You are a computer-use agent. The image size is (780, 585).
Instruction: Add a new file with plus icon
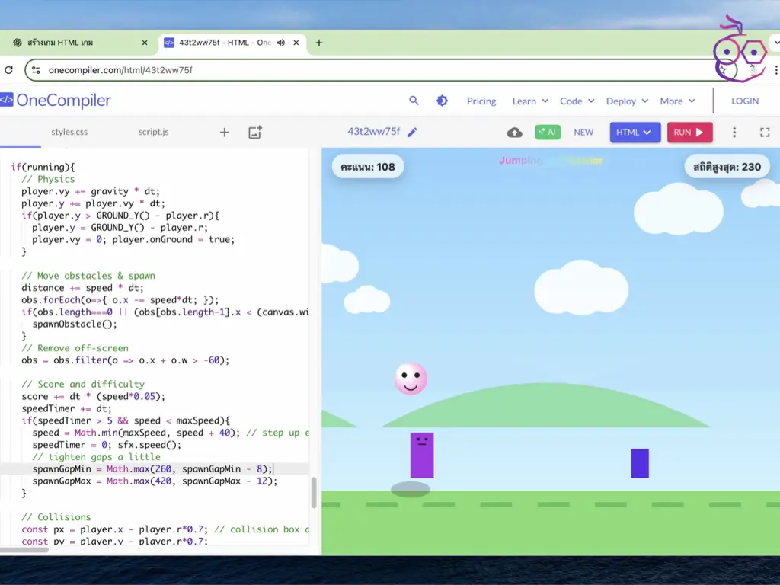click(225, 133)
